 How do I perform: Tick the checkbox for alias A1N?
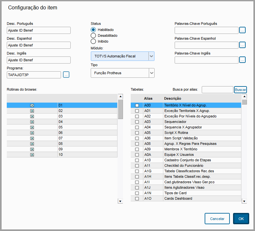[137, 193]
